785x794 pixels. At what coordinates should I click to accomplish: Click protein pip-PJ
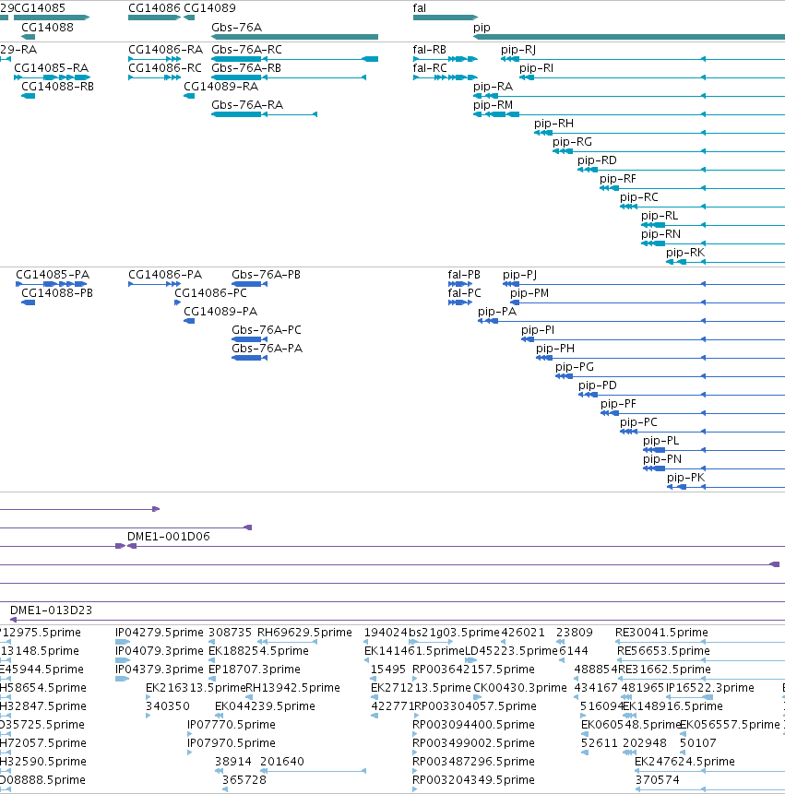(644, 284)
